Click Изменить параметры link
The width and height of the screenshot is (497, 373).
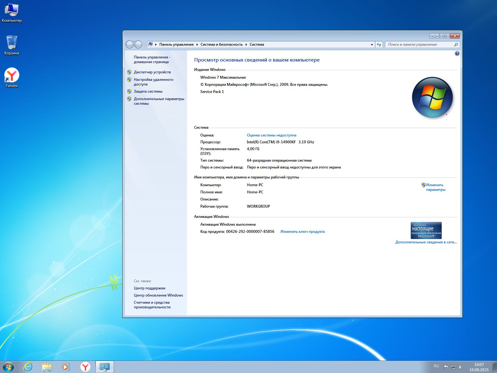(x=435, y=187)
